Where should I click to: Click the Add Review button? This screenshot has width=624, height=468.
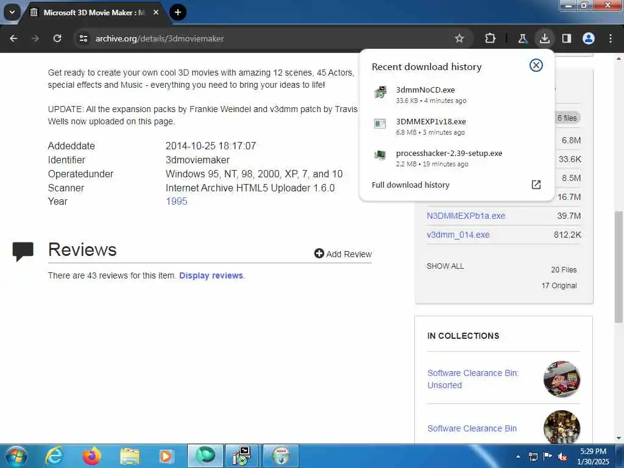343,254
